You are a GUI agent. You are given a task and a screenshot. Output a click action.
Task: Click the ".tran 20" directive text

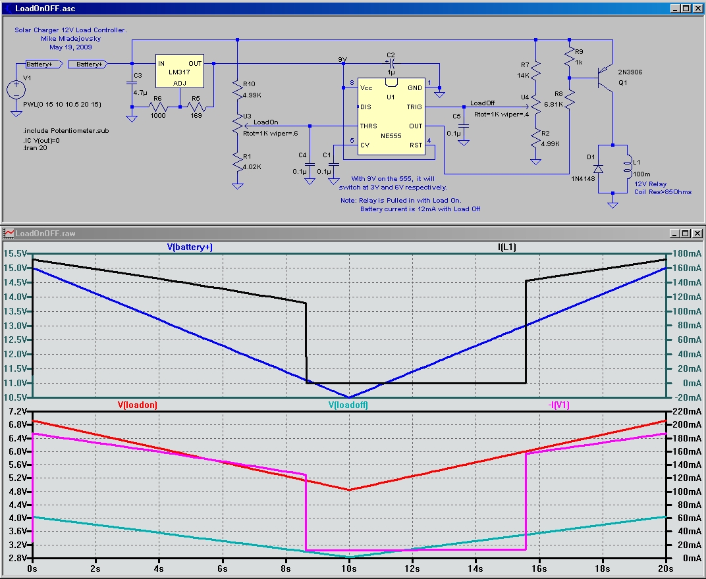35,147
